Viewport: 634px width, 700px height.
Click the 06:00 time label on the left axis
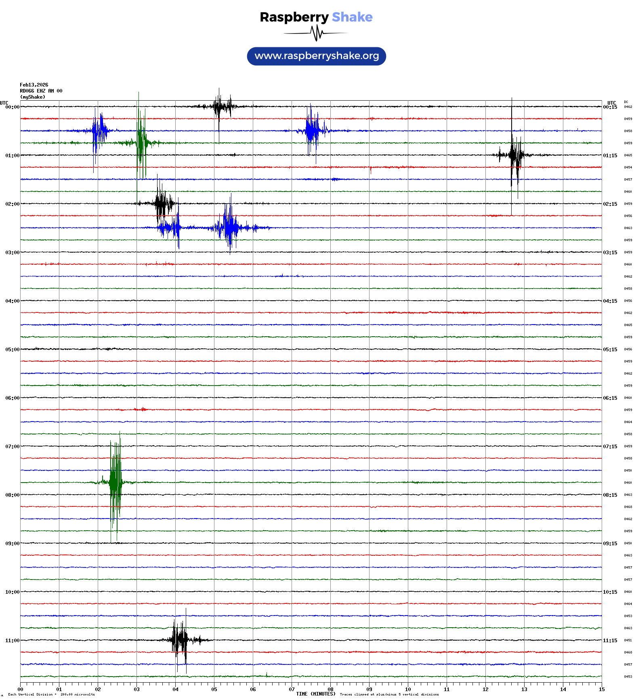pos(12,398)
